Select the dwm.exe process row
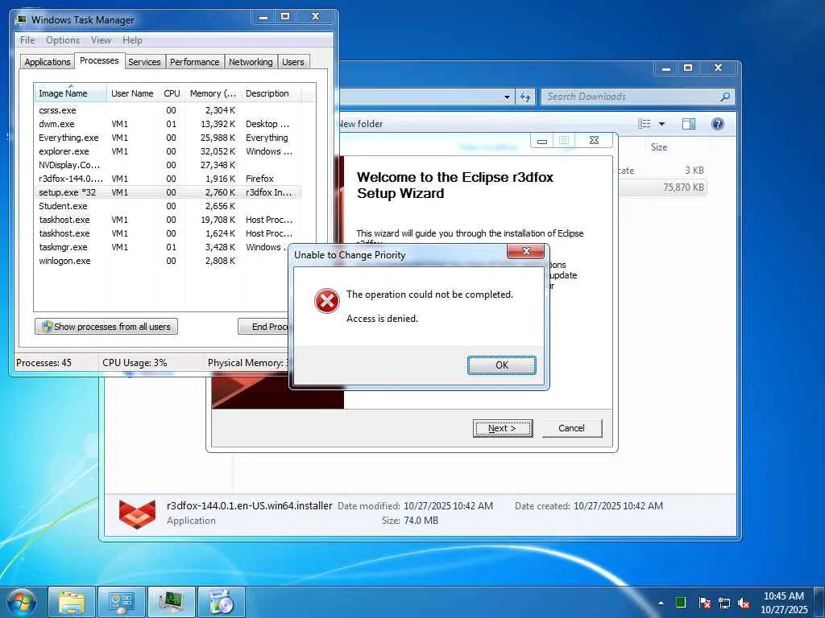This screenshot has width=825, height=618. [168, 124]
